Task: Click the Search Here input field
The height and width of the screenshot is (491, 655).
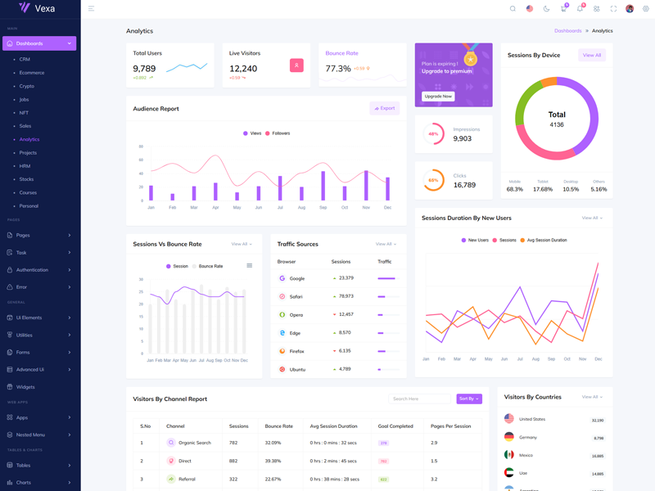Action: (x=421, y=399)
